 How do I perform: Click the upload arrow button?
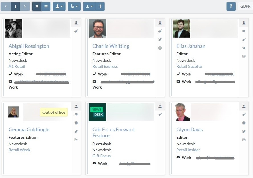pyautogui.click(x=100, y=7)
